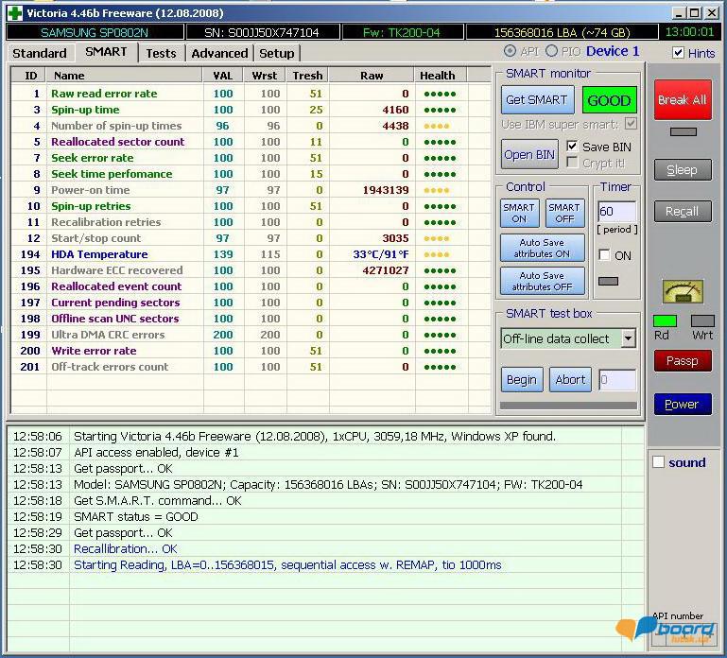Click the Health column header
Screen dimensions: 727x658
point(437,76)
